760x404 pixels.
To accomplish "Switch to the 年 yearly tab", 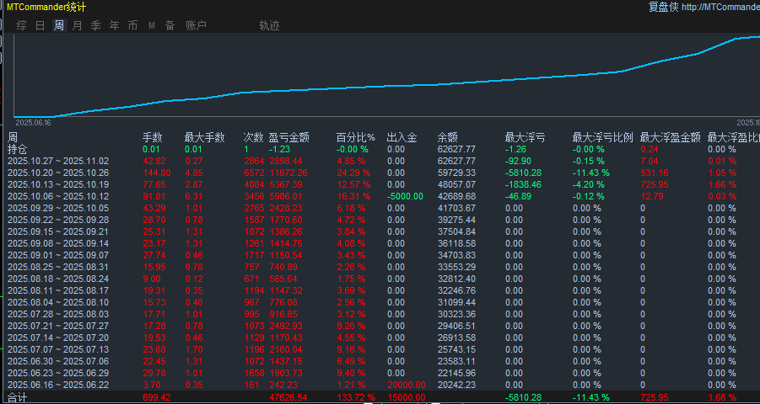I will coord(115,25).
